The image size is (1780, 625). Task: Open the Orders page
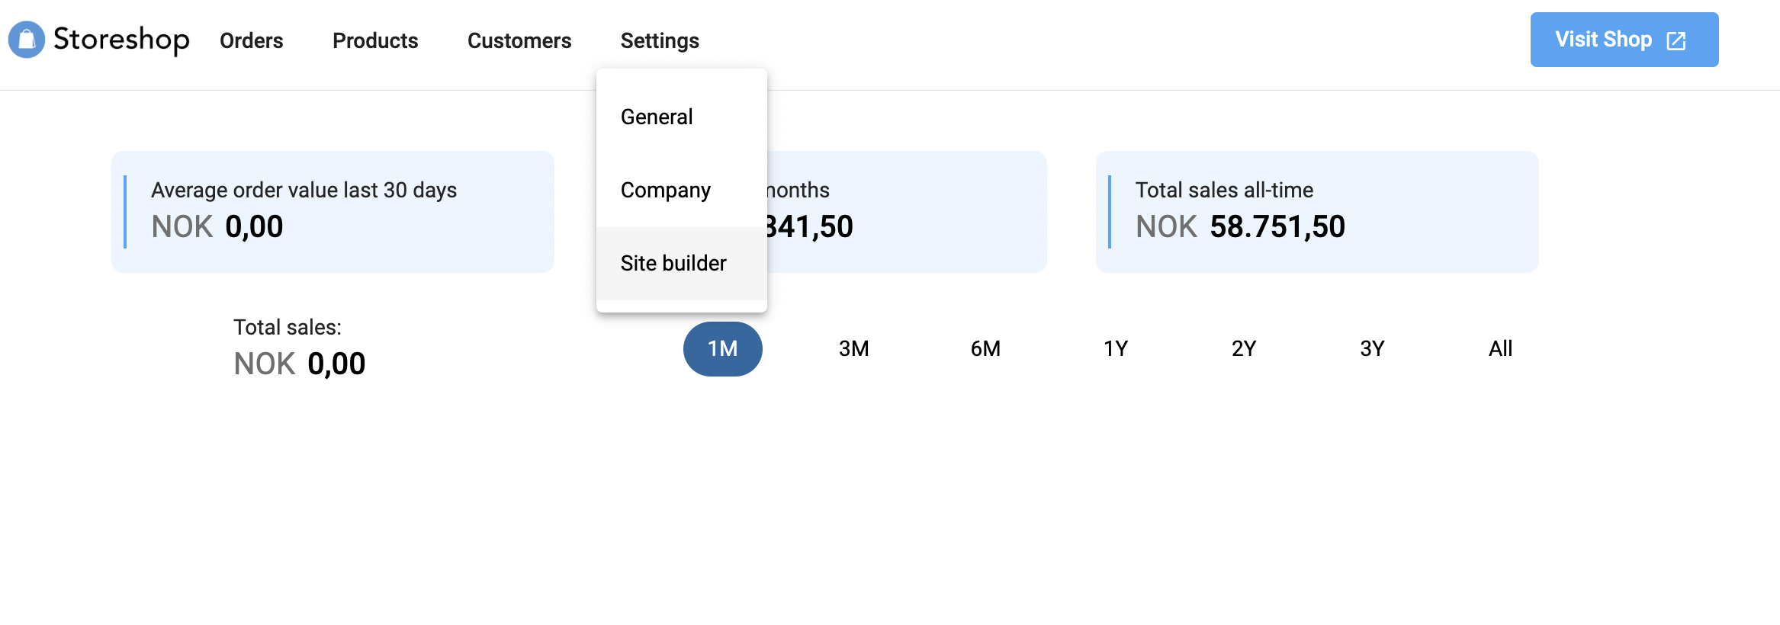click(x=251, y=40)
